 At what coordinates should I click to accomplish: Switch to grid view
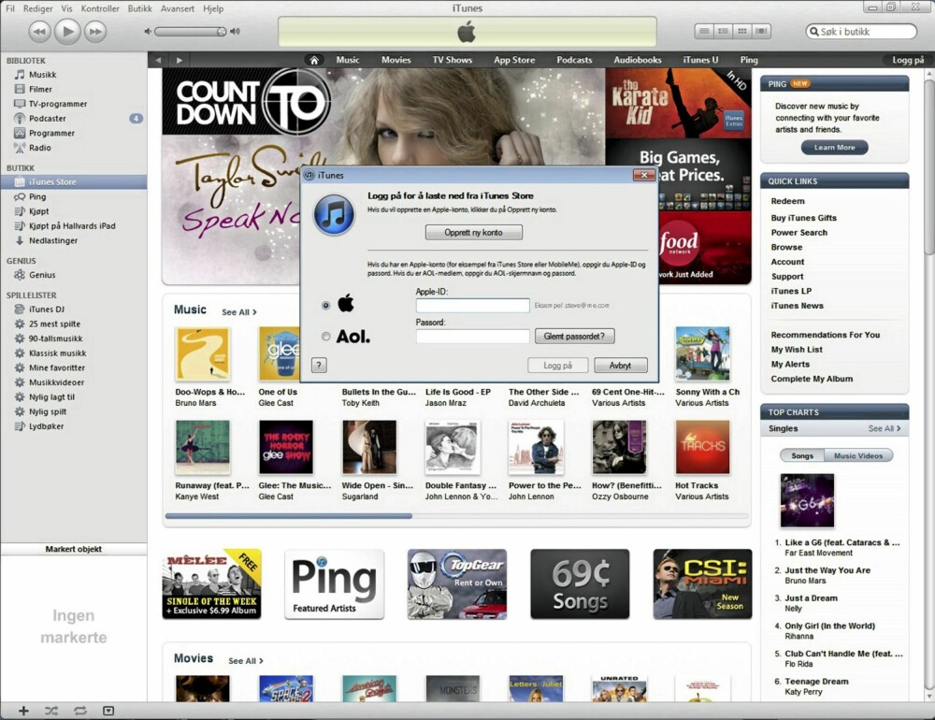[x=742, y=31]
